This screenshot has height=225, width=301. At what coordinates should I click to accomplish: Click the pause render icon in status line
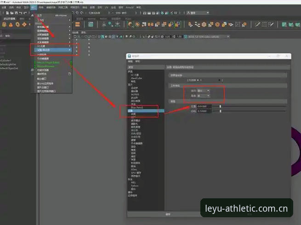[176, 13]
